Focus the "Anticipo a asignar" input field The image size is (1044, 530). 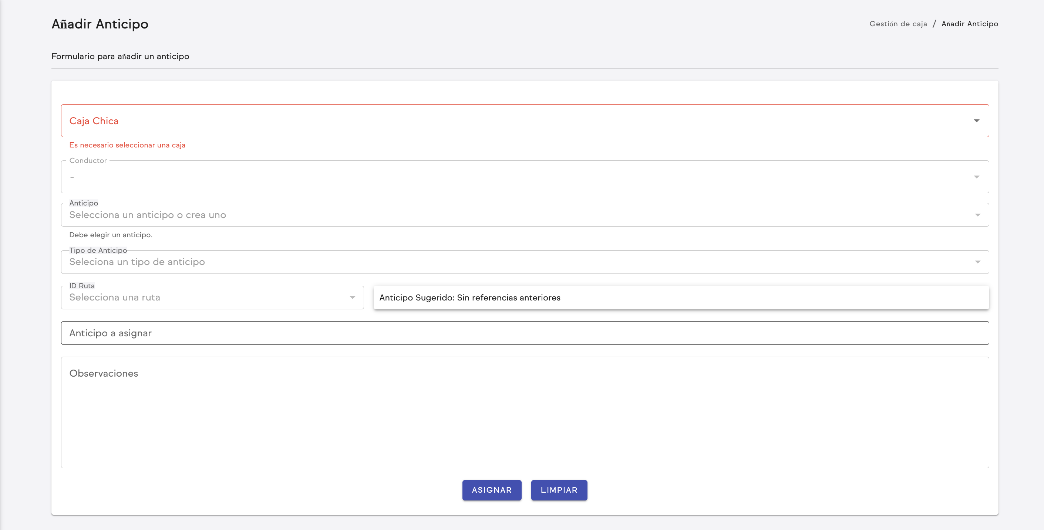pos(525,333)
